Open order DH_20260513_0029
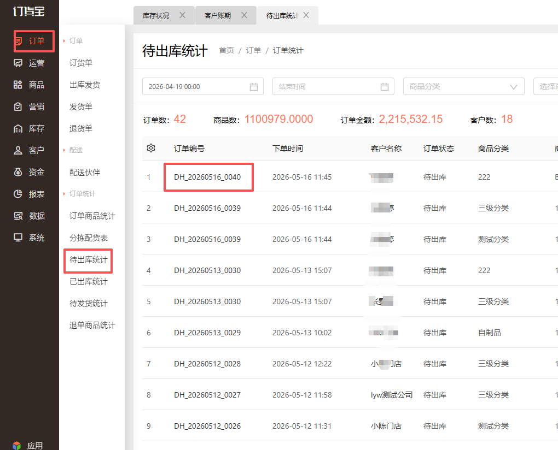 pos(207,333)
